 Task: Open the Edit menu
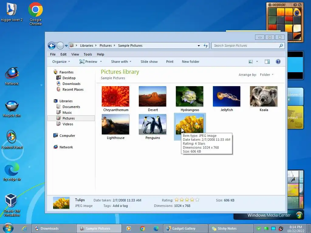[63, 54]
